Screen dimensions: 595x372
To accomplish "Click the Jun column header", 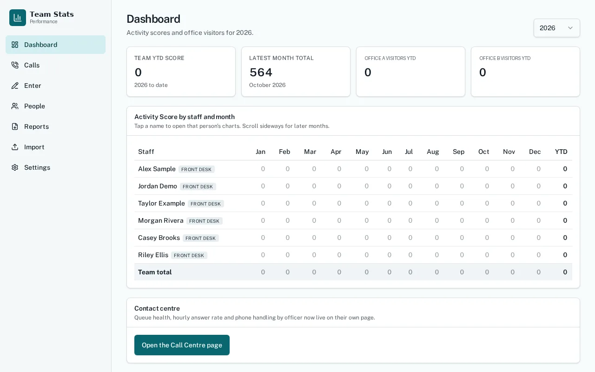I will pos(387,152).
